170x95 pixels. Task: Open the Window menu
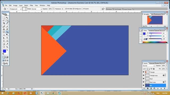point(42,5)
